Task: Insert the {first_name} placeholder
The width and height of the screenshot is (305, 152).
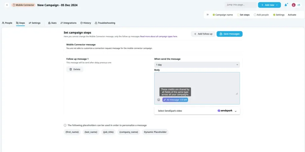Action: coord(72,132)
